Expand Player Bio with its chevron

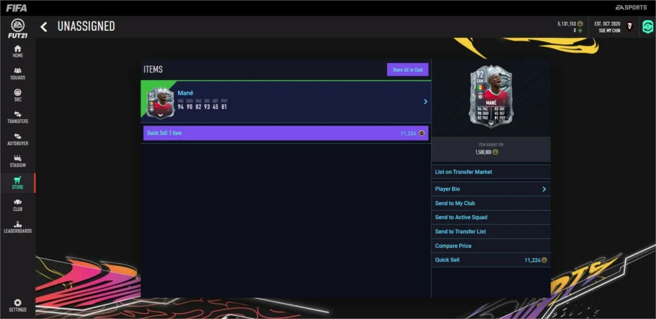pos(544,189)
